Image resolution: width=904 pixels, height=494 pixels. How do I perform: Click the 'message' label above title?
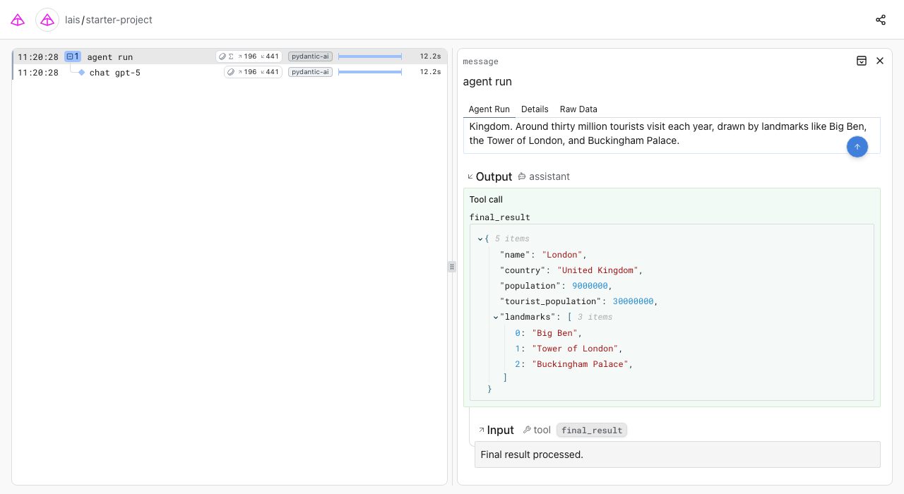coord(480,62)
